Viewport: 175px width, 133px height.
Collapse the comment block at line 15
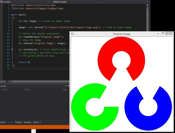click(x=12, y=49)
